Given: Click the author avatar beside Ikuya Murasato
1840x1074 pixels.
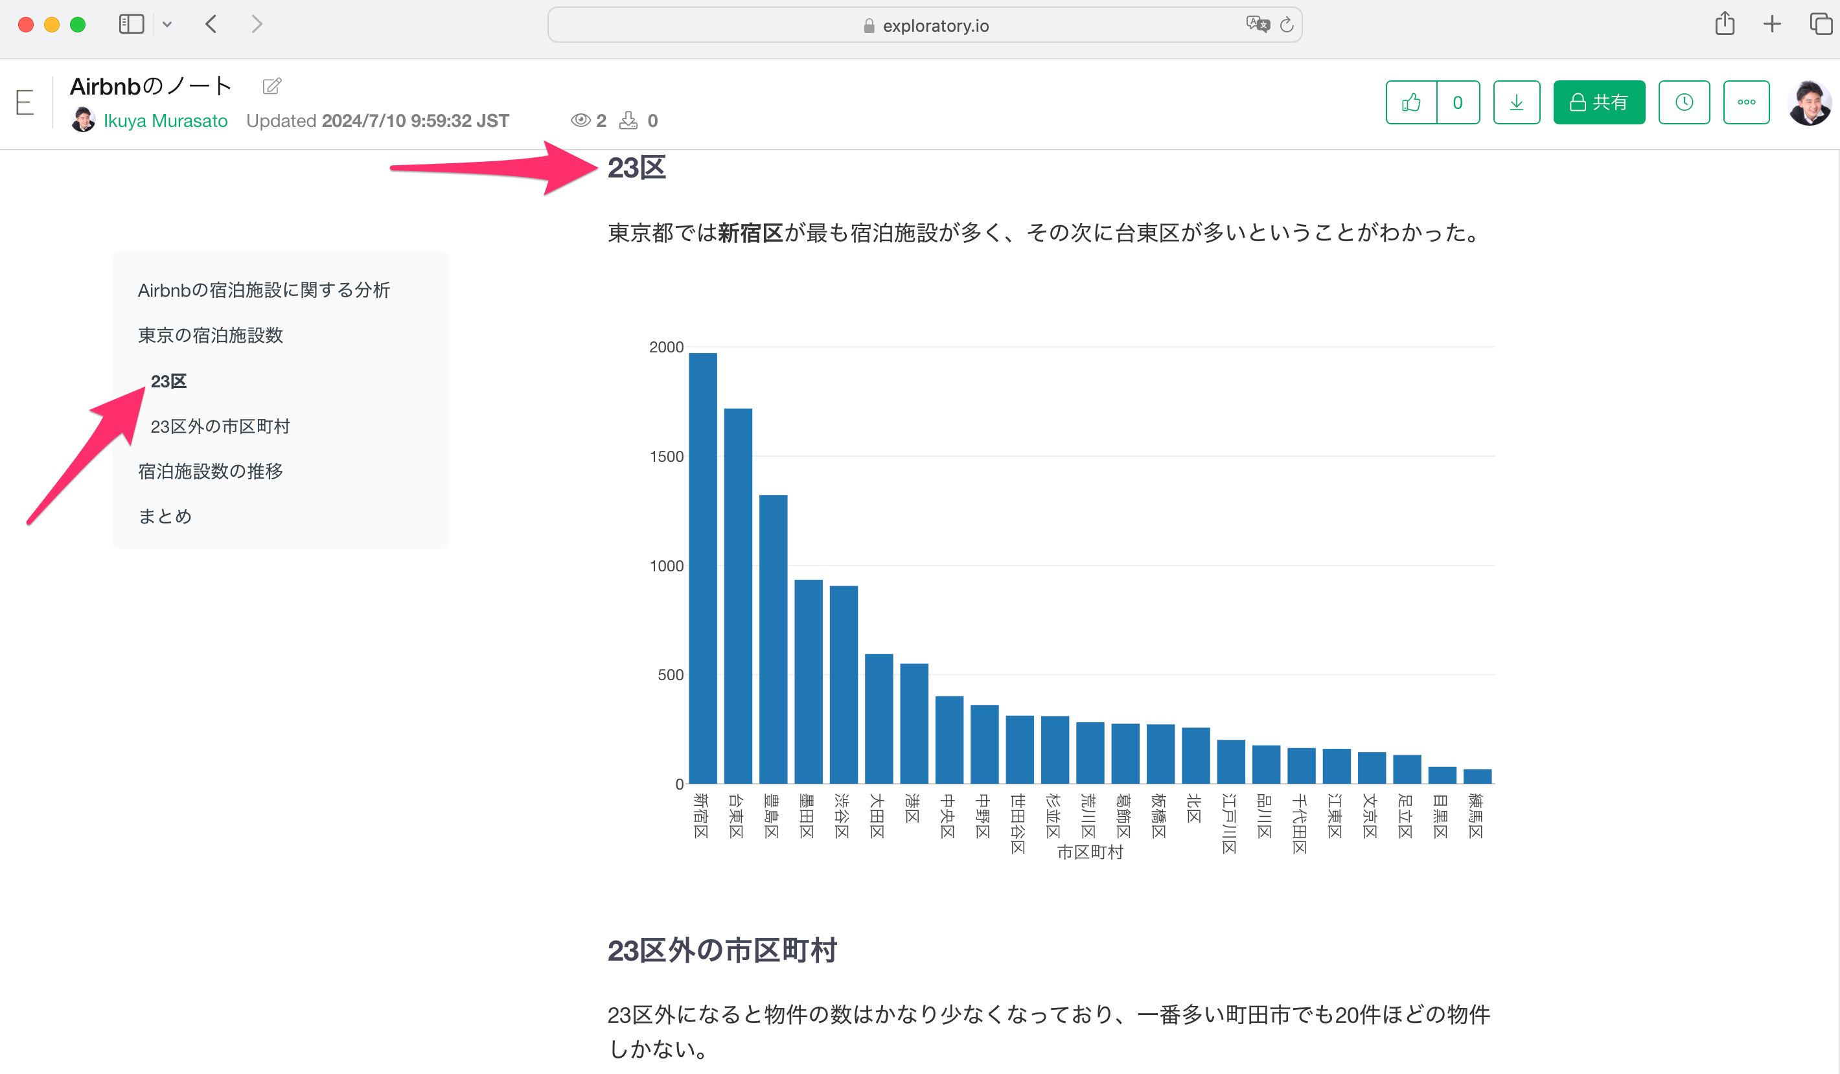Looking at the screenshot, I should coord(83,120).
